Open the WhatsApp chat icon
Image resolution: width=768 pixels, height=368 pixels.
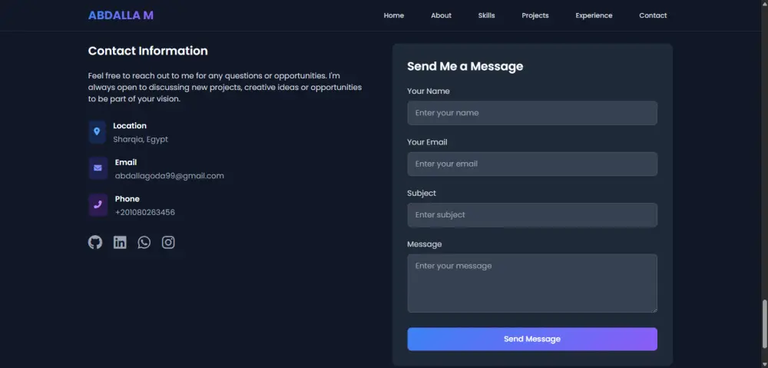point(144,242)
